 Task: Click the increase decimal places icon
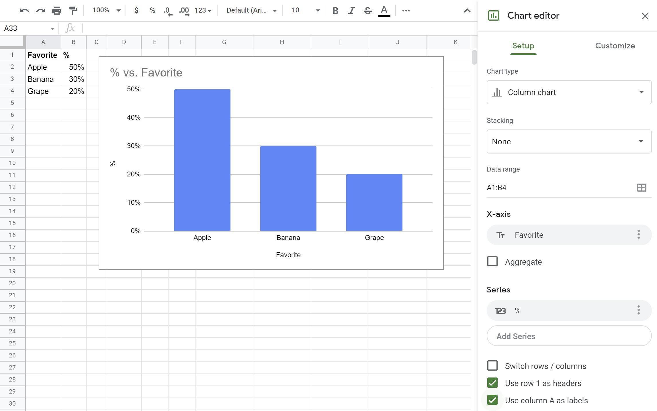click(x=185, y=10)
